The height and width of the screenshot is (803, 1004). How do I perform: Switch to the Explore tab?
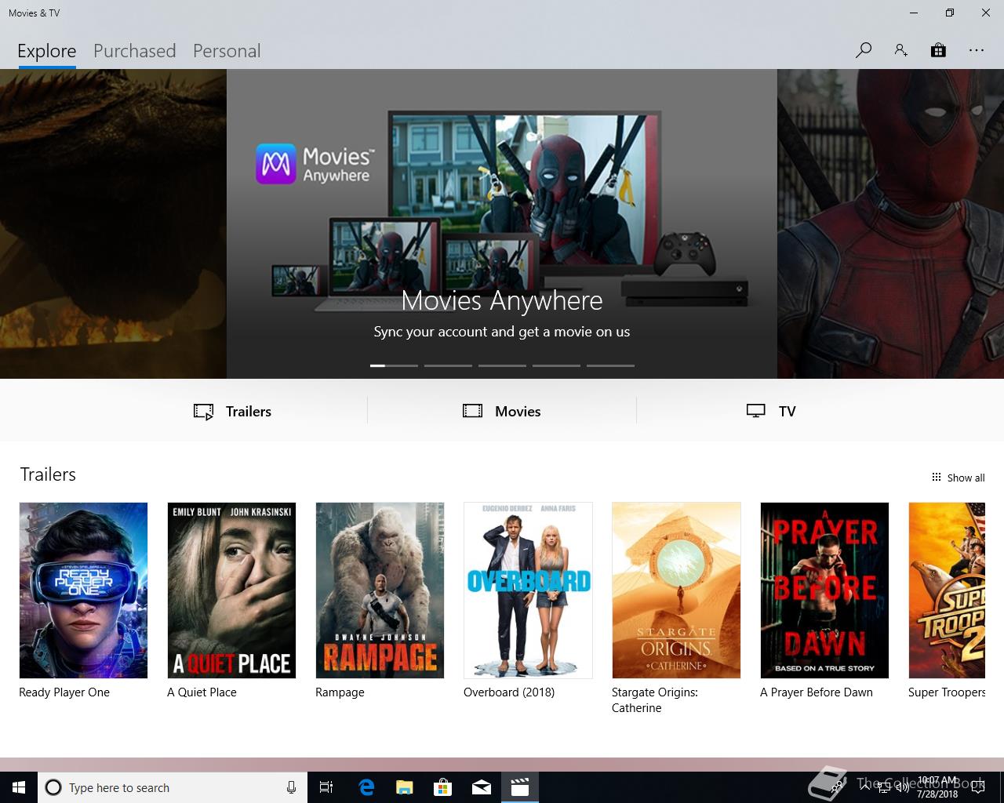[x=47, y=51]
